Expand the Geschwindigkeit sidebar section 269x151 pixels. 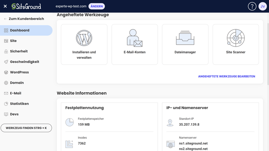24,62
